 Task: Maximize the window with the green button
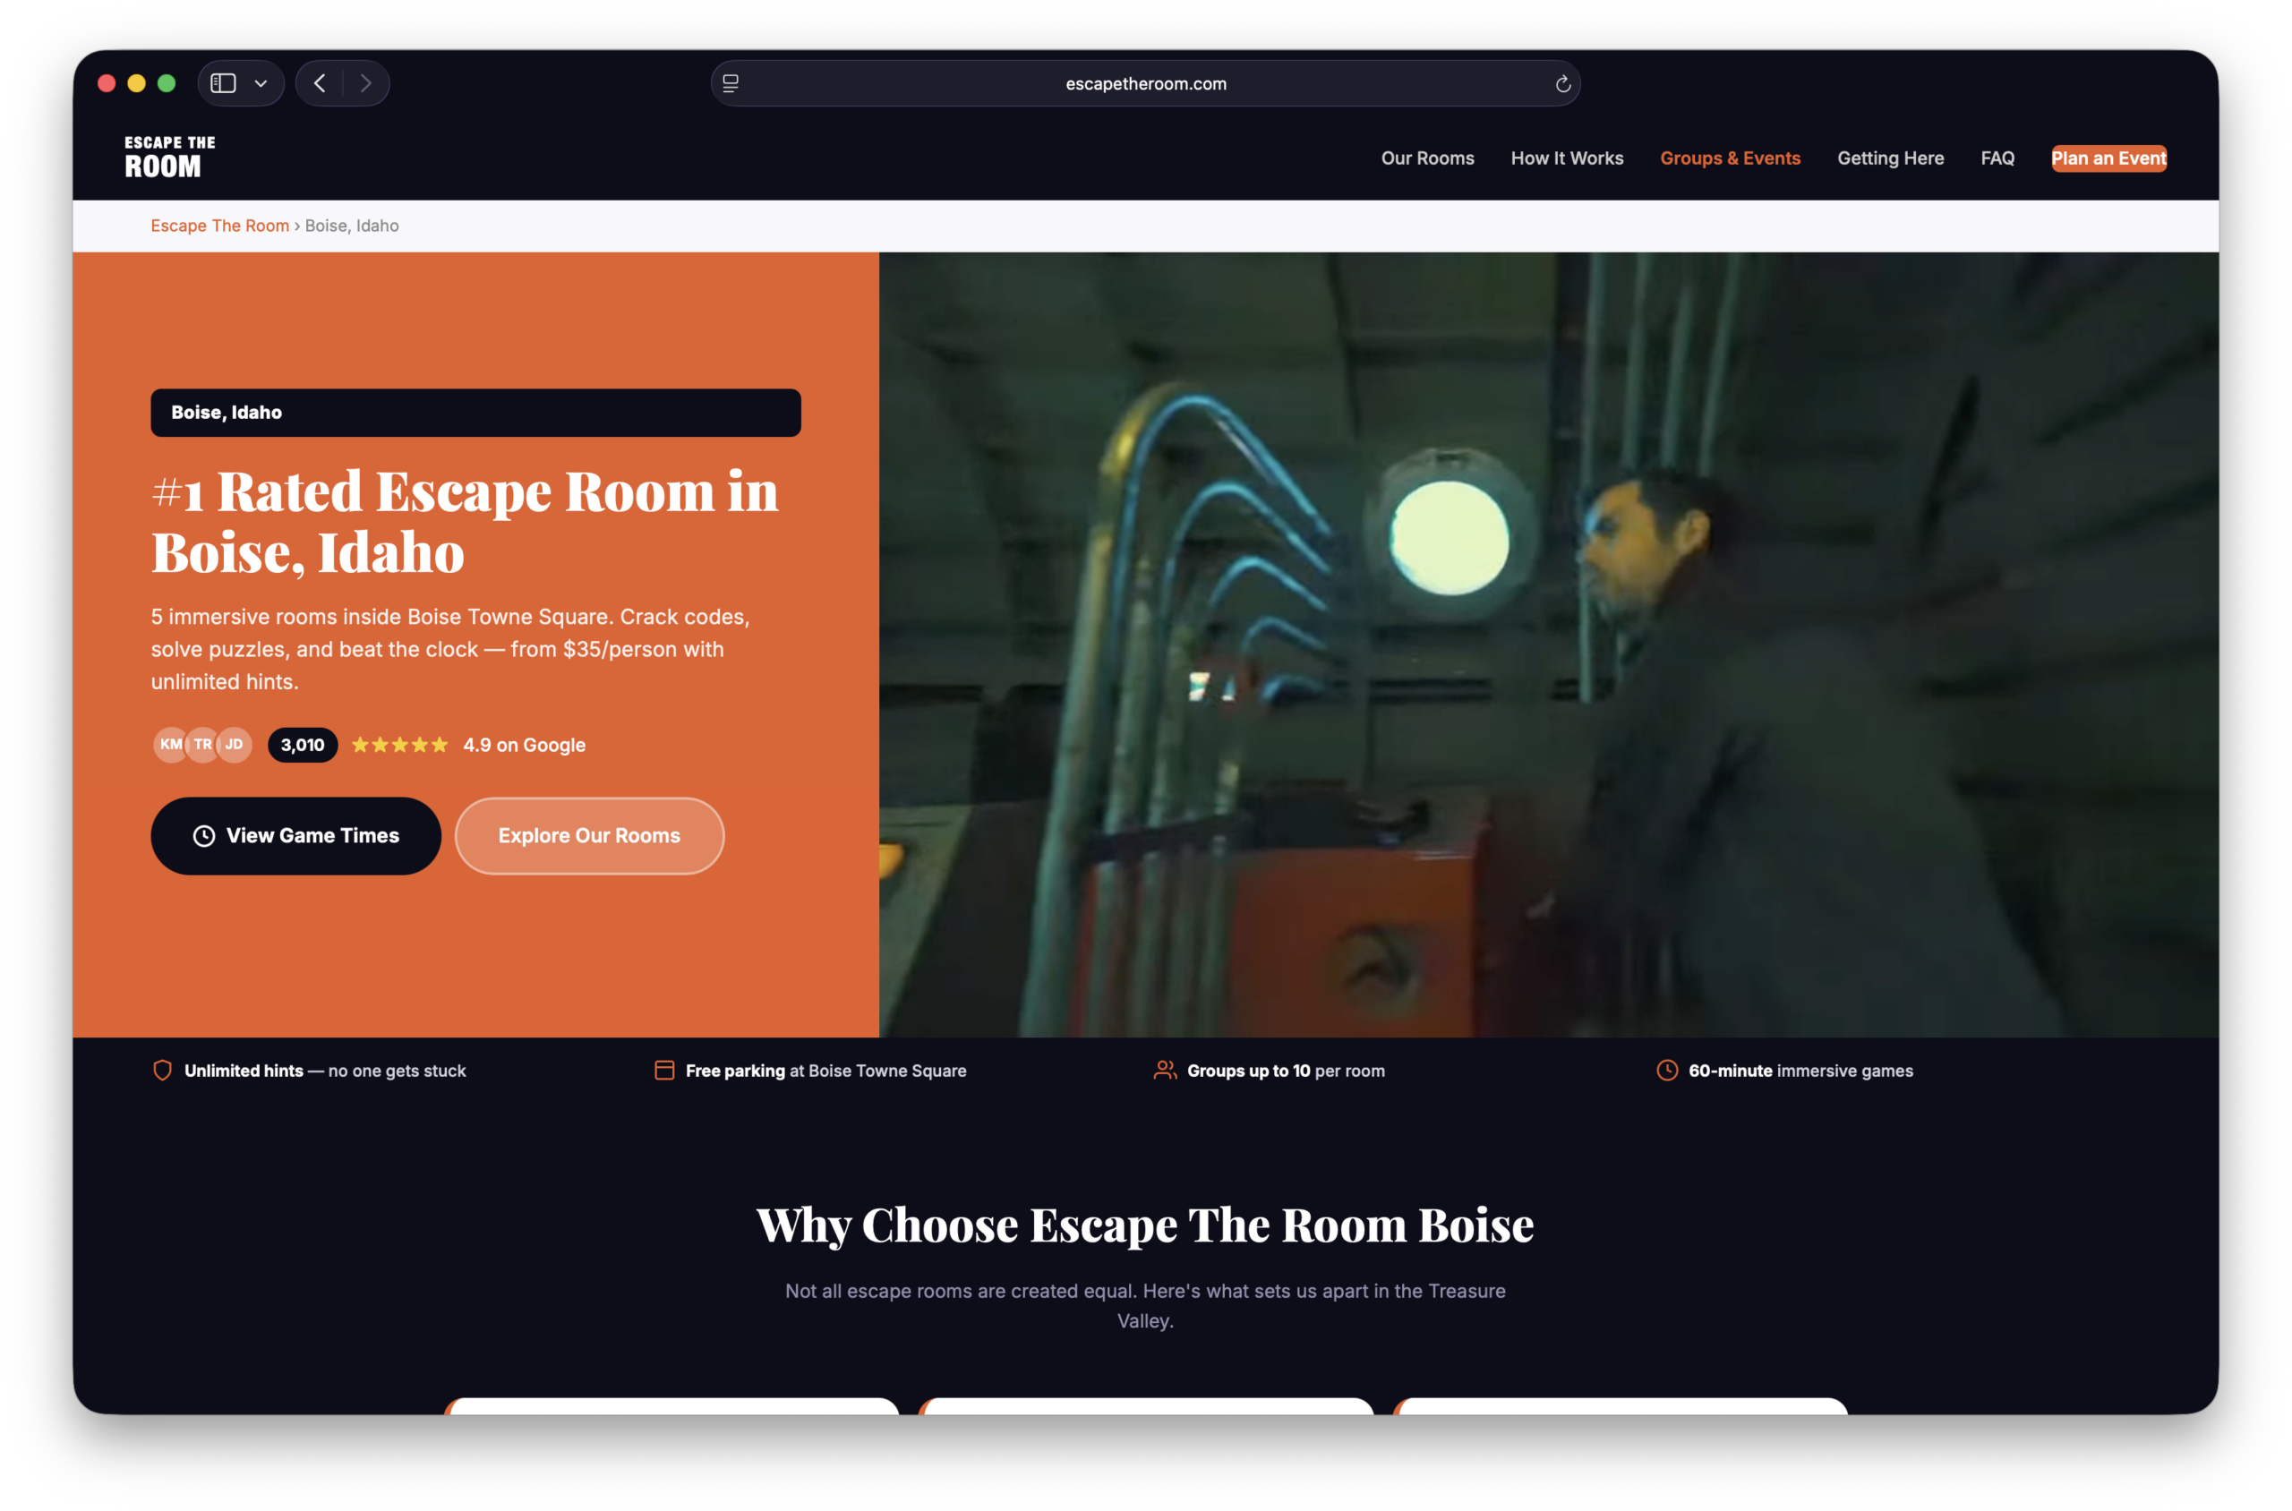(167, 84)
